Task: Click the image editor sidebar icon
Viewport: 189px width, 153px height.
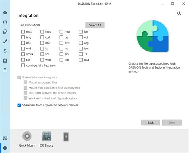Action: pos(5,31)
